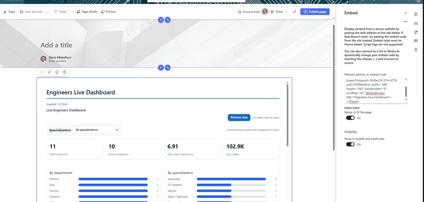Click the AppSec specialization label
The height and width of the screenshot is (202, 424).
click(x=172, y=191)
